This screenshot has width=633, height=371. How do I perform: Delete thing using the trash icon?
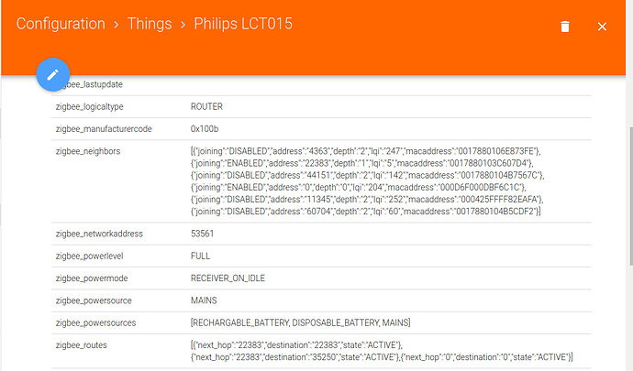(565, 27)
